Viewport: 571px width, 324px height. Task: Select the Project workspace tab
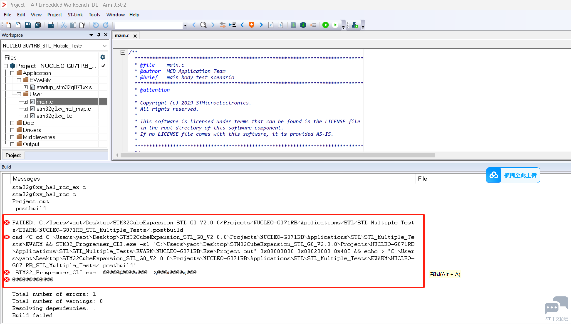point(13,155)
